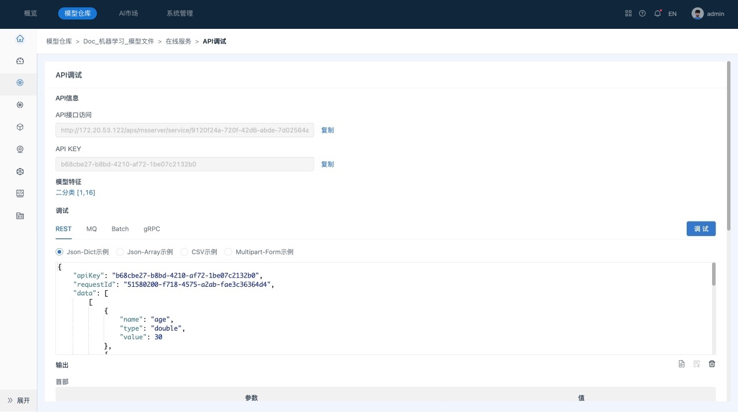
Task: Click the API接口访问 URL field
Action: click(x=184, y=130)
